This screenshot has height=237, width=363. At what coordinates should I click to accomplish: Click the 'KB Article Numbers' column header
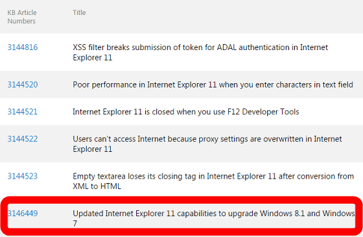point(22,17)
